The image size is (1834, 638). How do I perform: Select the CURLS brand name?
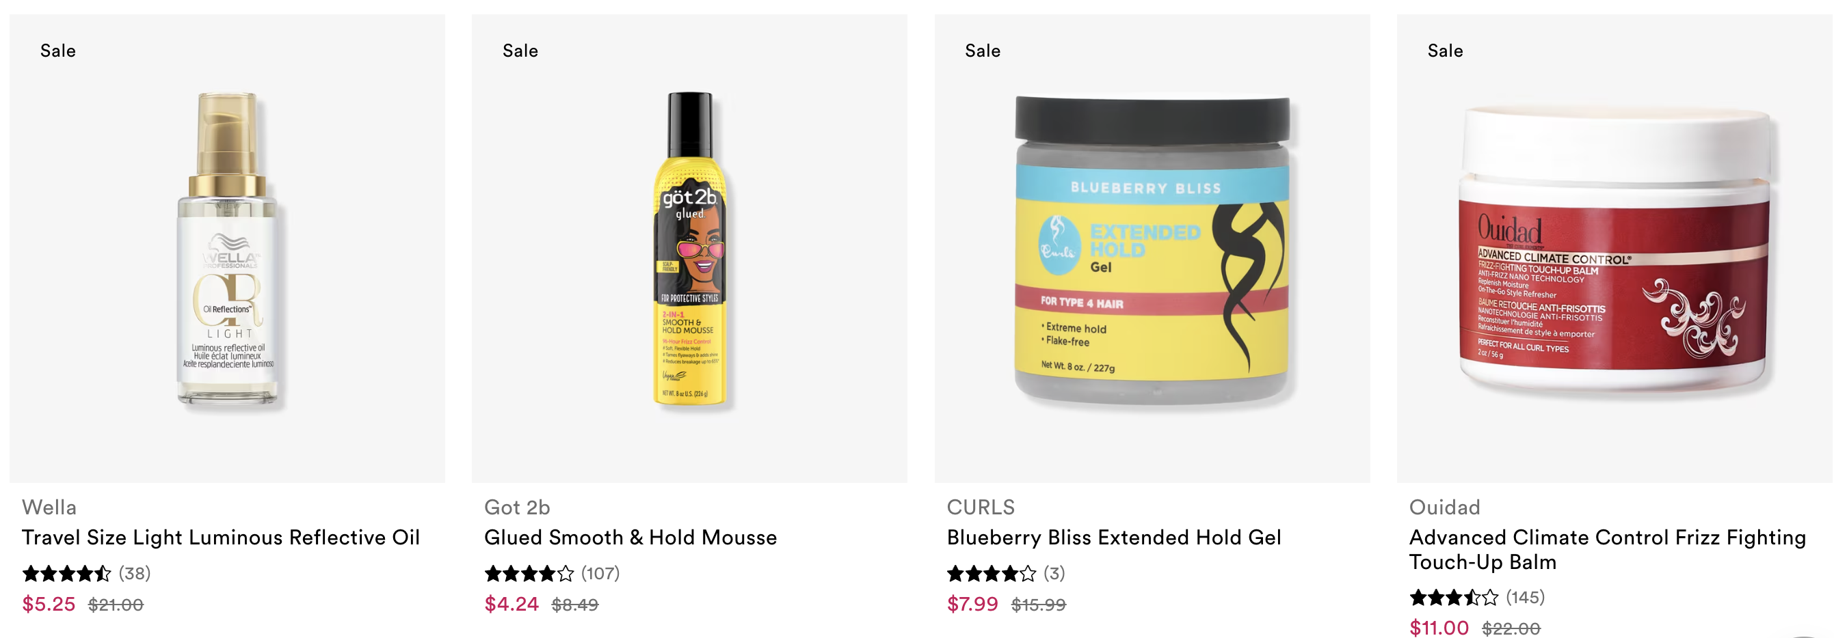tap(981, 507)
